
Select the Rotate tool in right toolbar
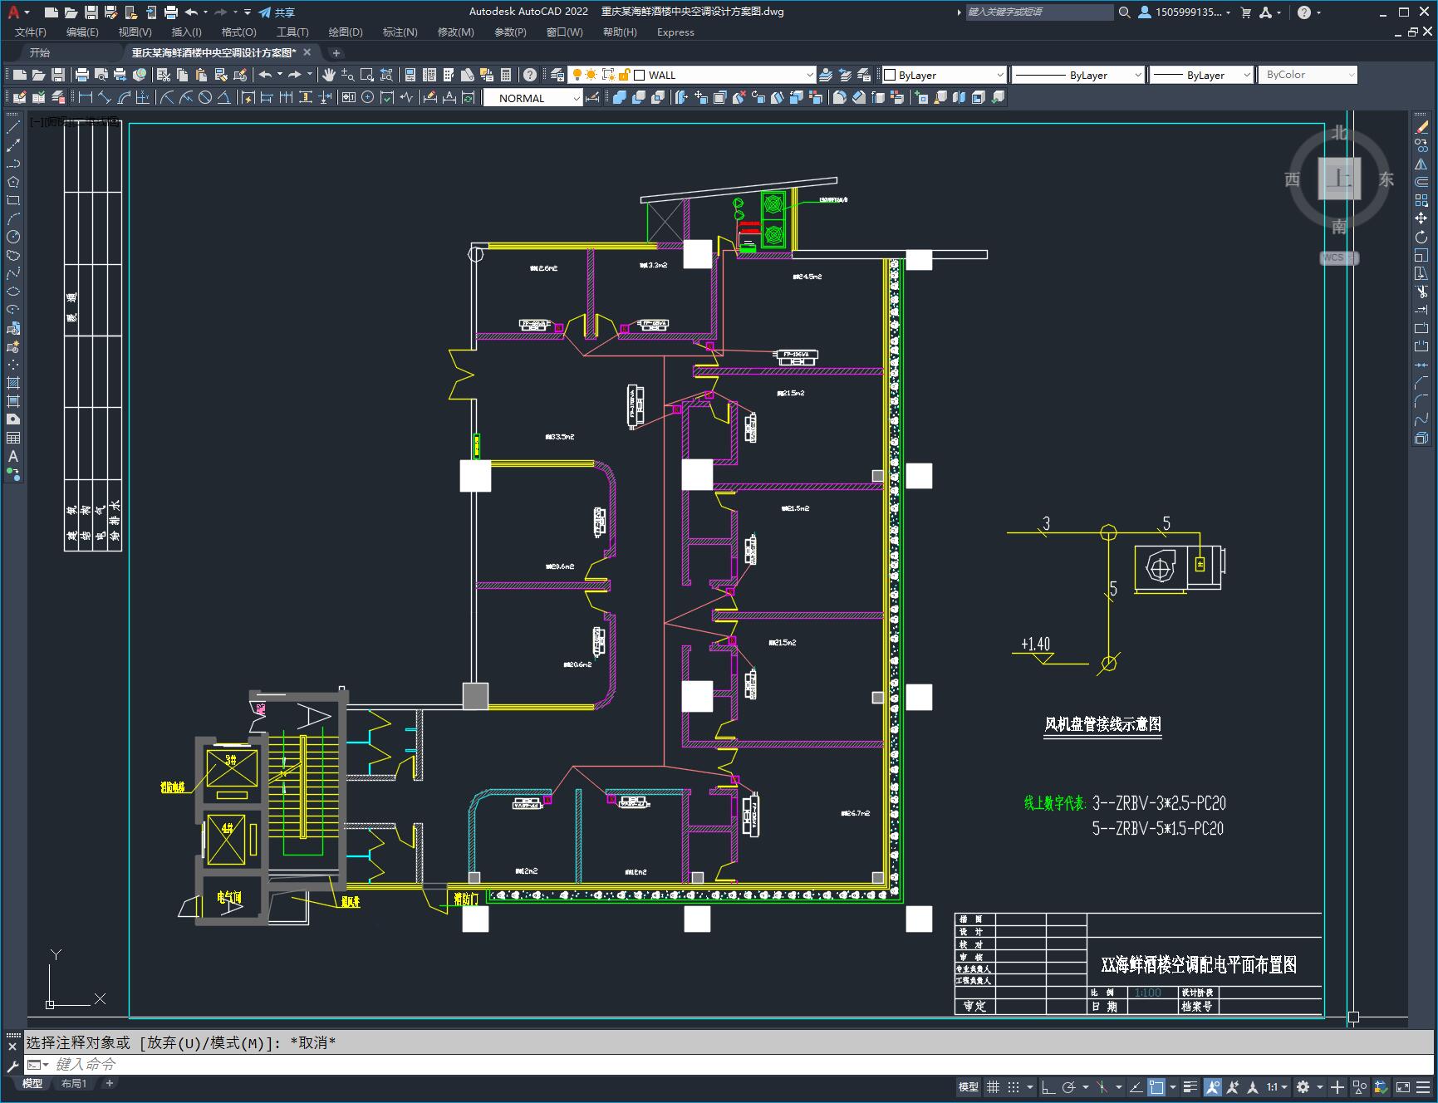click(1421, 237)
